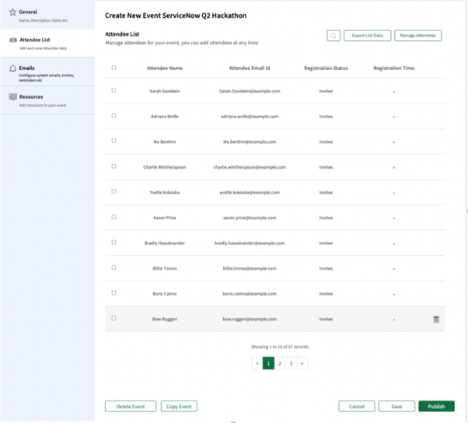Click the search magnifier icon button

[x=334, y=36]
